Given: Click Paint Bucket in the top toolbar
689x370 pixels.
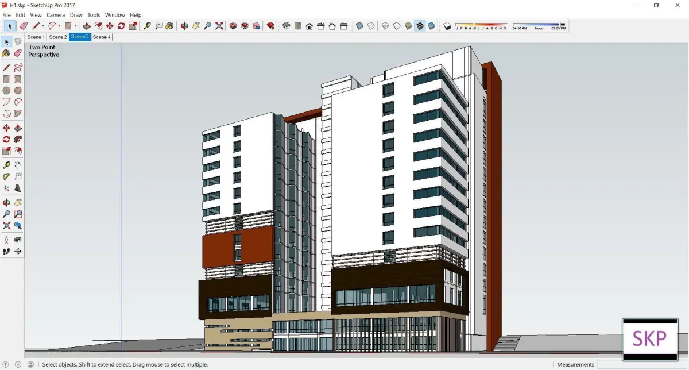Looking at the screenshot, I should [169, 26].
